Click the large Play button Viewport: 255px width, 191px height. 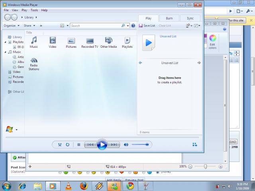[102, 144]
